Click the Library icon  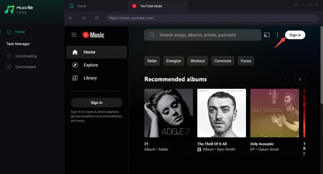coord(75,78)
